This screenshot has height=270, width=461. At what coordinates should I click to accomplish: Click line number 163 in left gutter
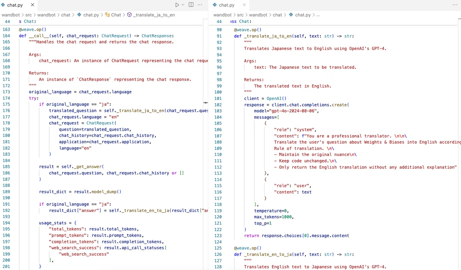[6, 30]
